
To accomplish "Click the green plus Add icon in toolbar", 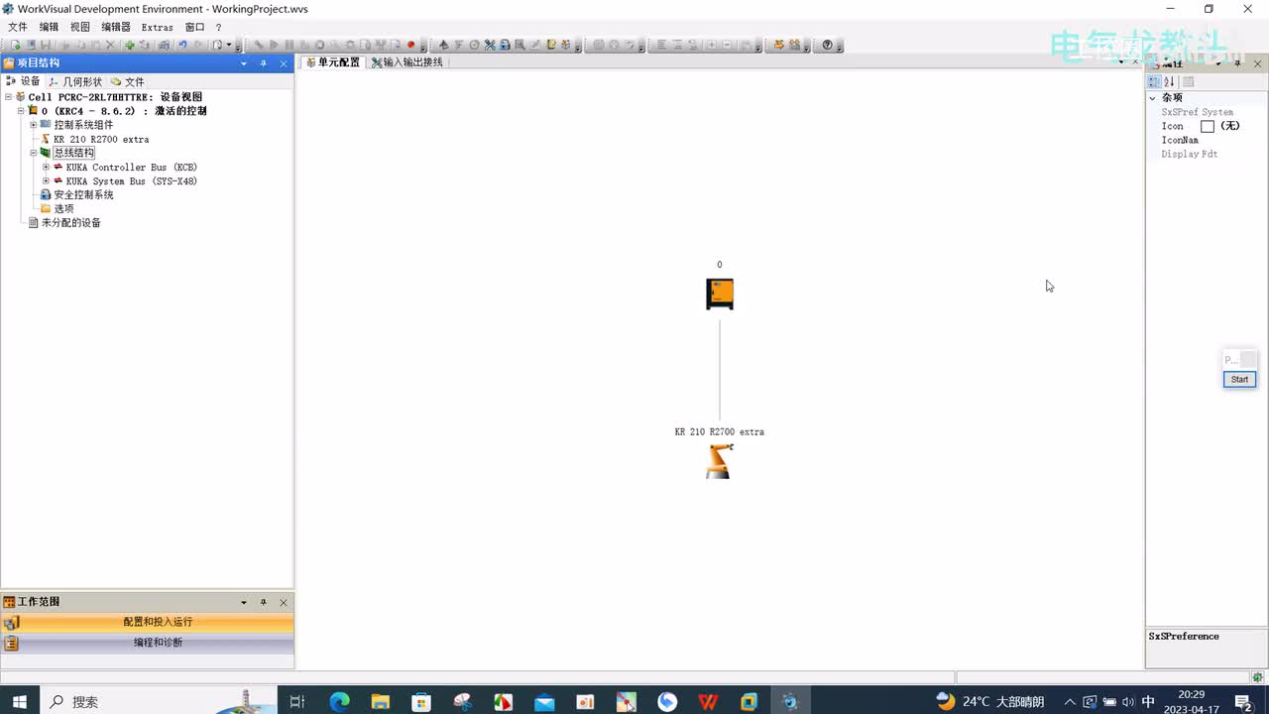I will pos(130,45).
